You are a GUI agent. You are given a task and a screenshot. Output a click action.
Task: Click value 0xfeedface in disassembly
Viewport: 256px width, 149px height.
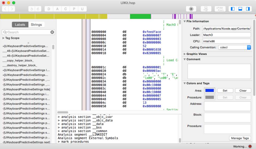(152, 32)
